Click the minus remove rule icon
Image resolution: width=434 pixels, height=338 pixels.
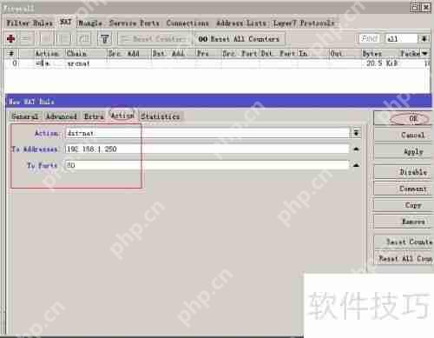[x=25, y=38]
